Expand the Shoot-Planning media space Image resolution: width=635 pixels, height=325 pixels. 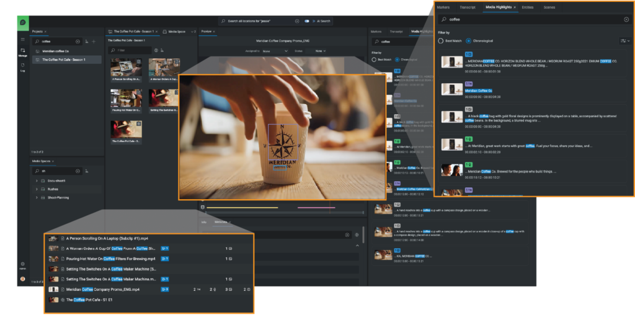tap(37, 198)
